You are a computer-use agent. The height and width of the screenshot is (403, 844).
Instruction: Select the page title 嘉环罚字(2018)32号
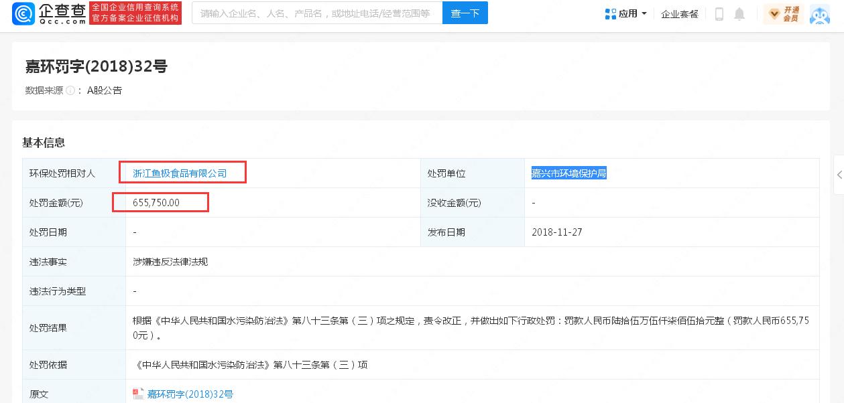[97, 66]
